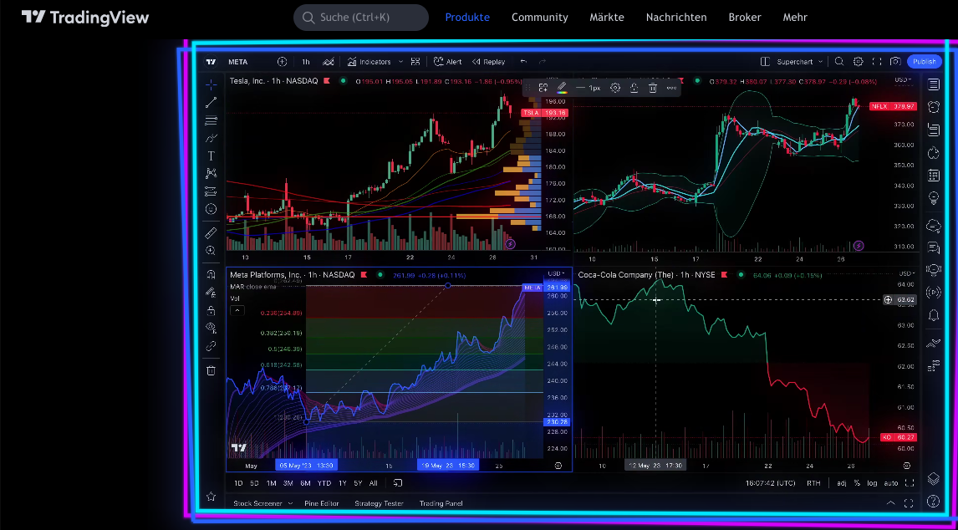Start bar Replay mode
The height and width of the screenshot is (530, 958).
tap(488, 62)
